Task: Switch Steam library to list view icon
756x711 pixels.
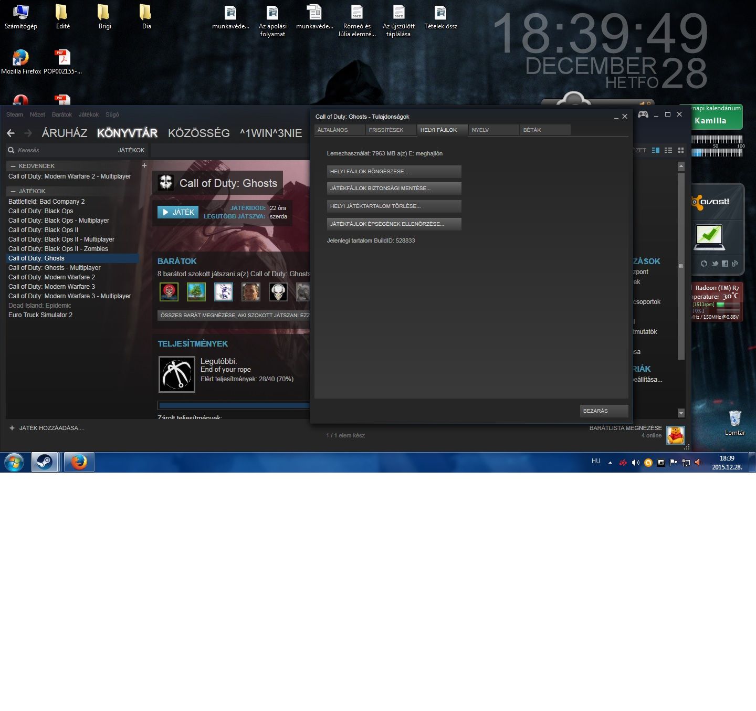Action: click(x=668, y=150)
